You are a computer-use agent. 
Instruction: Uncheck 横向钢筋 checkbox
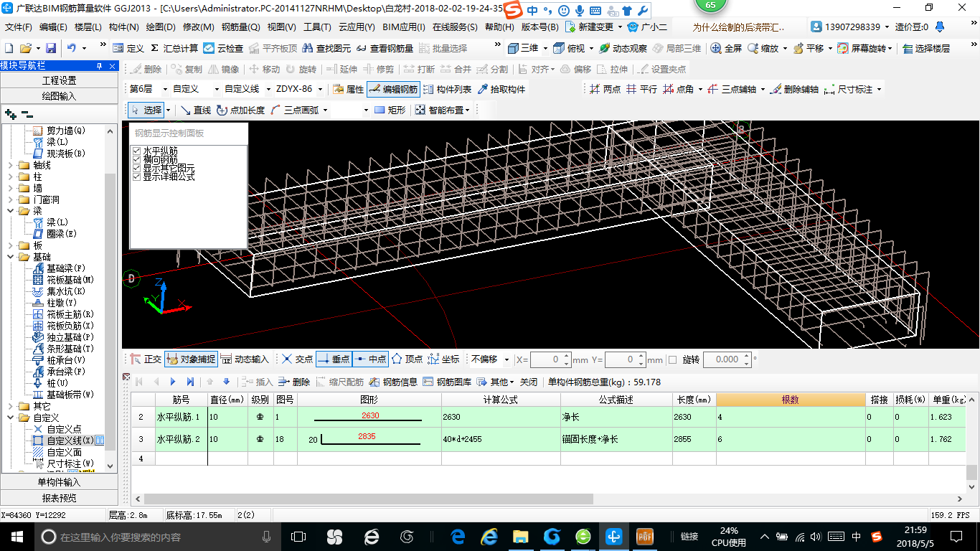pos(137,159)
